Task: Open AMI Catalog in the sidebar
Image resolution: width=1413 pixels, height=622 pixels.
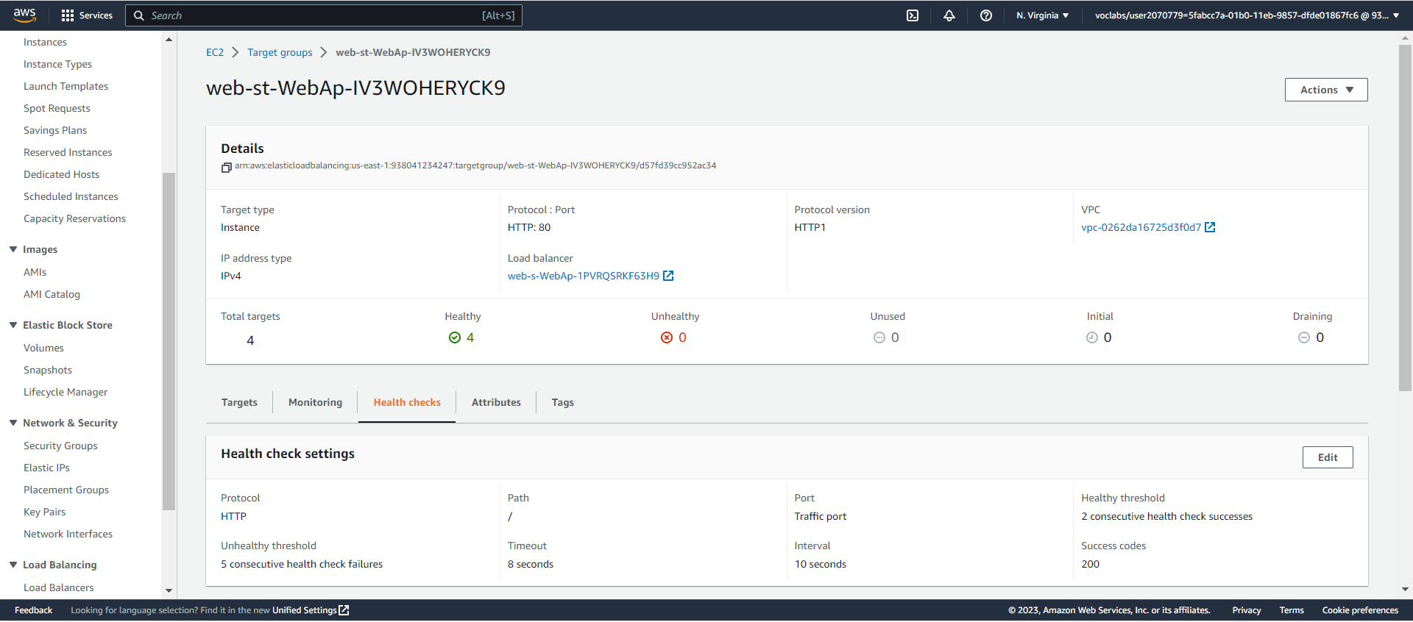Action: (52, 294)
